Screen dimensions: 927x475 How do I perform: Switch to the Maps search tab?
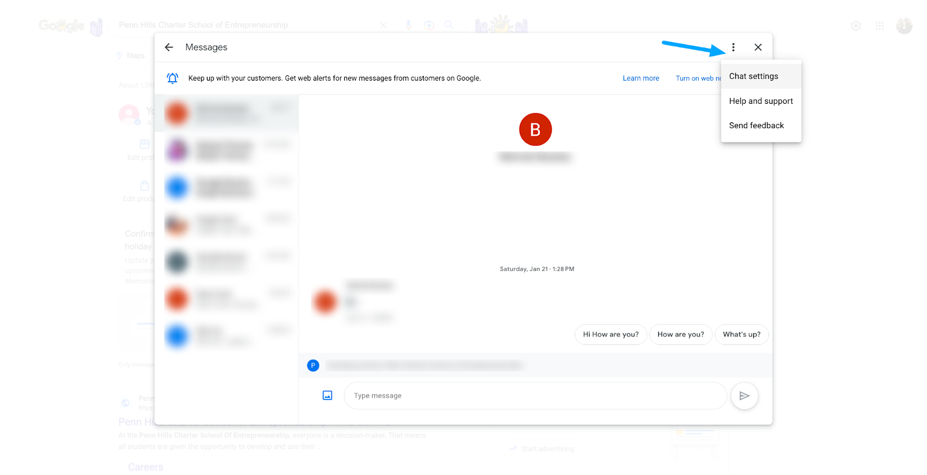coord(131,56)
